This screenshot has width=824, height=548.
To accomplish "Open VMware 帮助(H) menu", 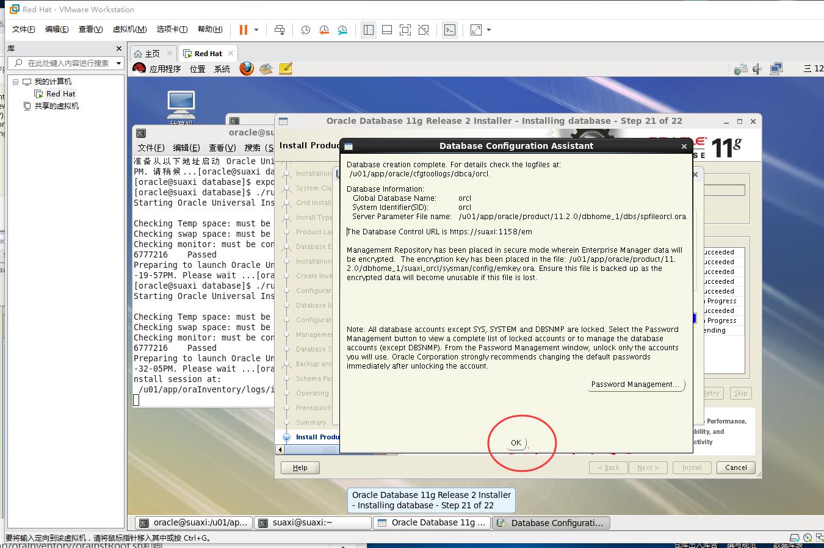I will tap(210, 29).
